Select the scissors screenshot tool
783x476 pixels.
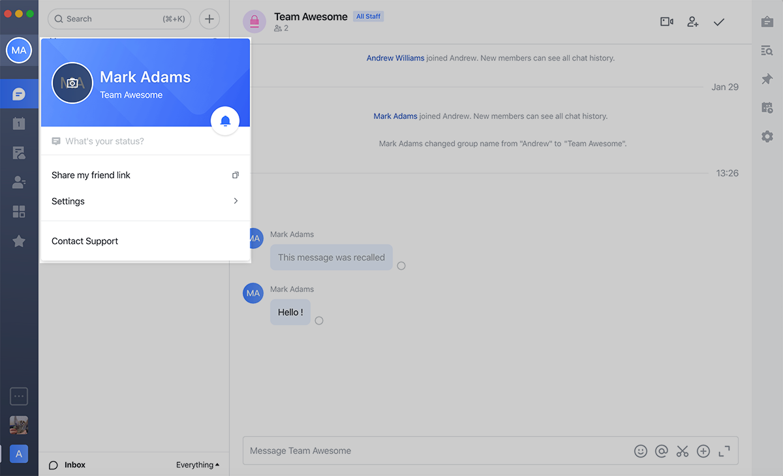tap(683, 451)
